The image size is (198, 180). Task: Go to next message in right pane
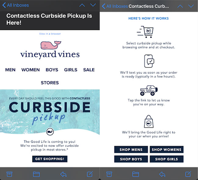tap(191, 6)
